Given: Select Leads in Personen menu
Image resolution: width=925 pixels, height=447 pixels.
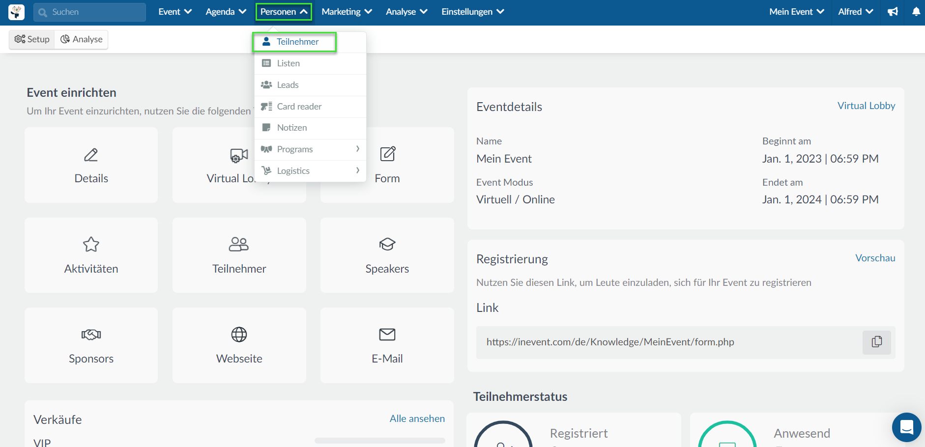Looking at the screenshot, I should (x=310, y=85).
